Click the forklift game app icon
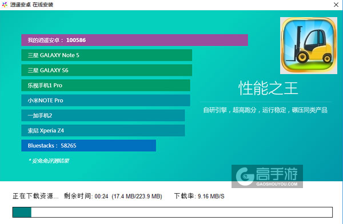Viewport: 343px width, 224px height. click(309, 46)
